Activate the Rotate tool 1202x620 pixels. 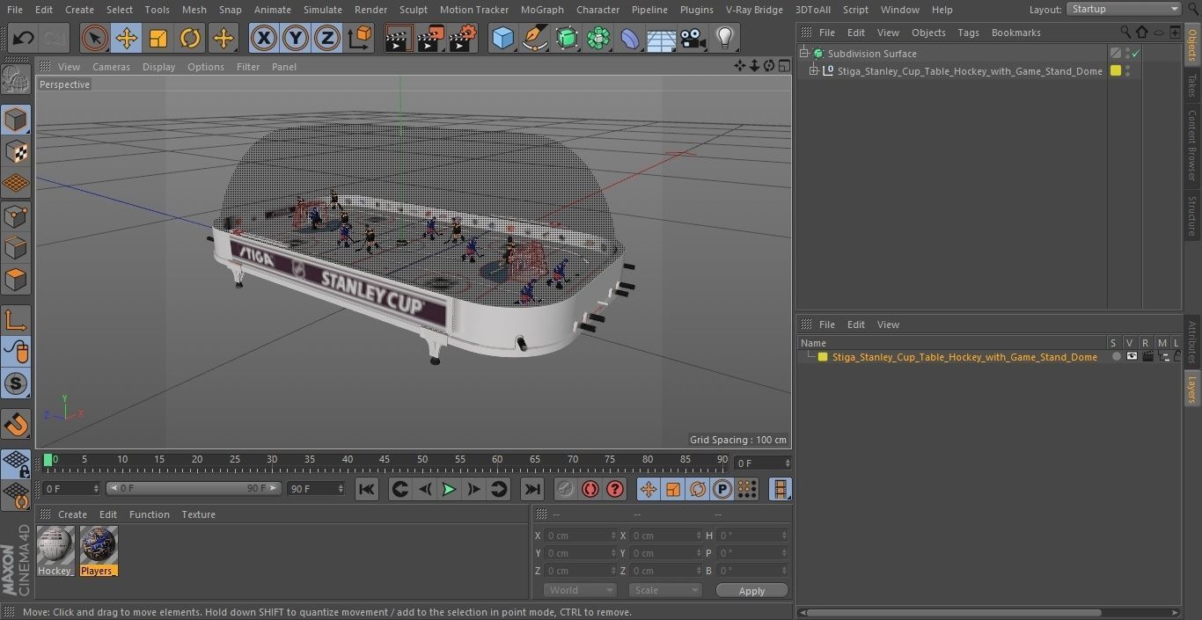(x=190, y=39)
